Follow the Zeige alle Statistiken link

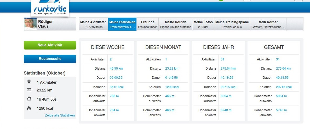point(60,115)
